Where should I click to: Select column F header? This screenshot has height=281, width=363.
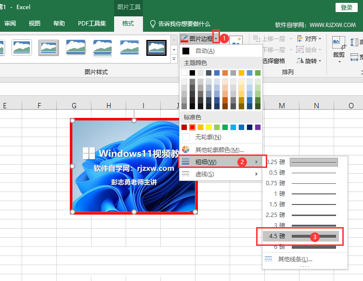coord(39,105)
